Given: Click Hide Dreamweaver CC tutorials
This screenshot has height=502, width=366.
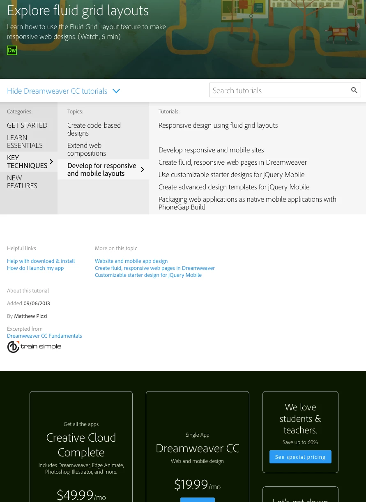Looking at the screenshot, I should tap(57, 91).
